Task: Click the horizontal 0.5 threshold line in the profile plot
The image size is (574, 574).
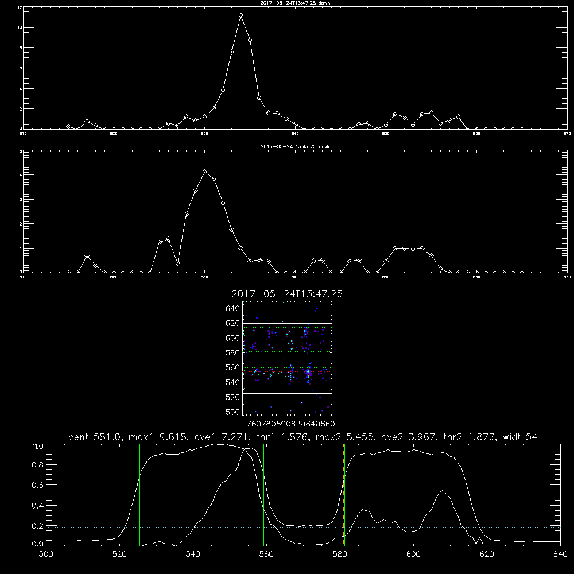Action: click(x=303, y=495)
